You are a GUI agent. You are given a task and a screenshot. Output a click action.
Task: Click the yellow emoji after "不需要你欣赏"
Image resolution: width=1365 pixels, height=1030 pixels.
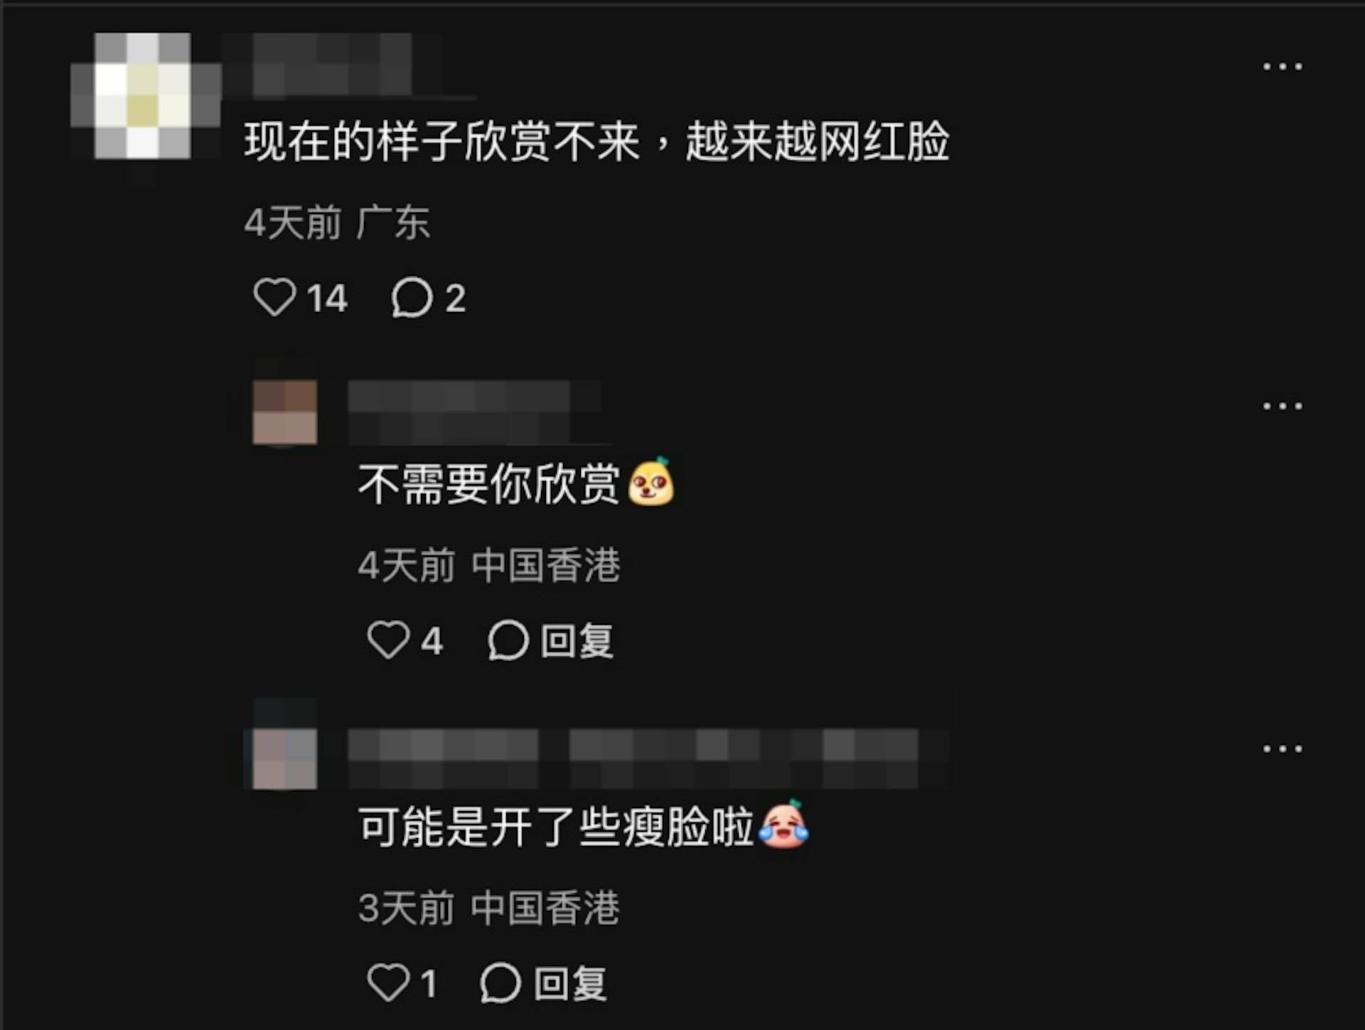651,482
